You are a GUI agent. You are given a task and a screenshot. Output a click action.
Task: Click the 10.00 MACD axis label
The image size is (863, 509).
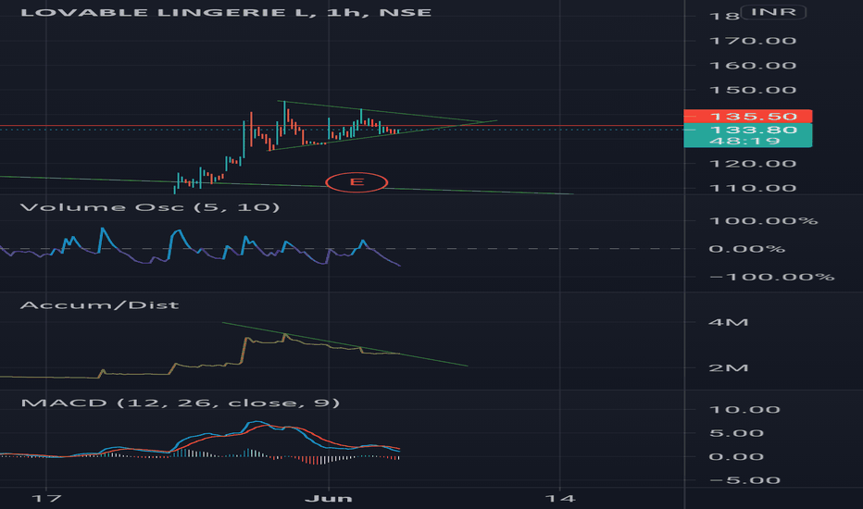tap(744, 410)
